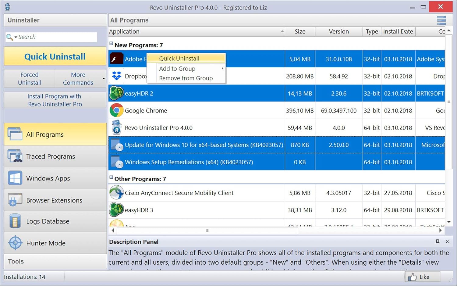Click the Google Chrome program icon
This screenshot has height=286, width=457.
coord(116,110)
